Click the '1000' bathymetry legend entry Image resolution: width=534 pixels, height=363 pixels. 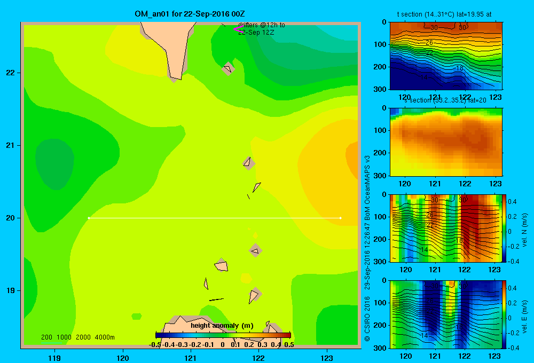point(64,337)
